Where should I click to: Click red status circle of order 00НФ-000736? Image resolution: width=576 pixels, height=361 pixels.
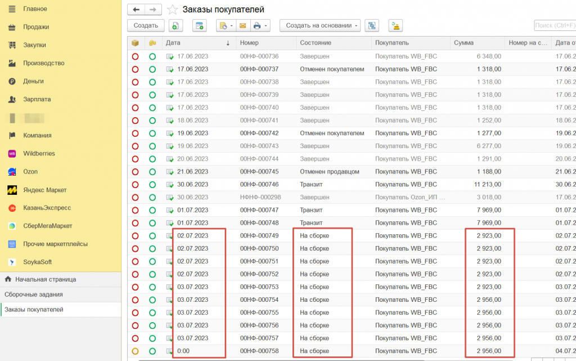tap(135, 56)
